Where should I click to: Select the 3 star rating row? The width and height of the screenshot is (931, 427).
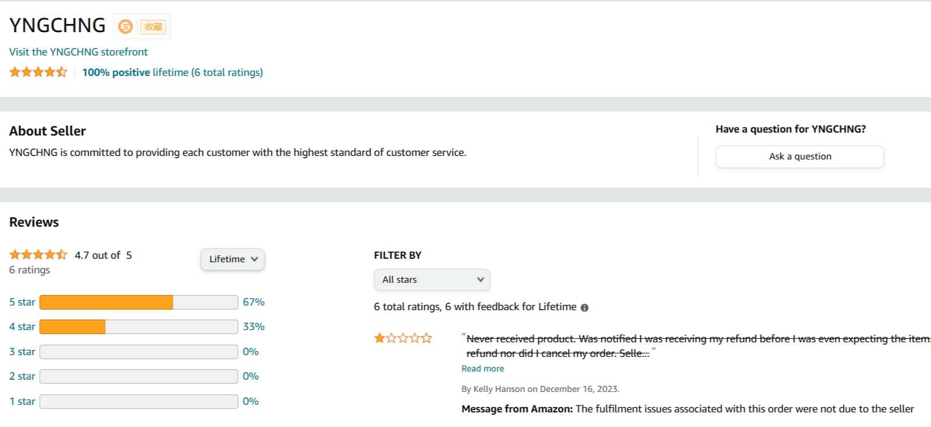[22, 352]
